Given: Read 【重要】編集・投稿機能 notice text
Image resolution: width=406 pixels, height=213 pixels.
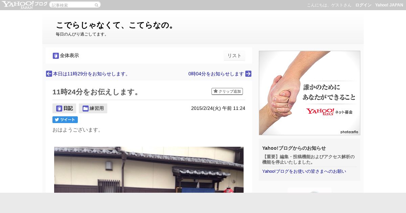Looking at the screenshot, I should pos(309,159).
